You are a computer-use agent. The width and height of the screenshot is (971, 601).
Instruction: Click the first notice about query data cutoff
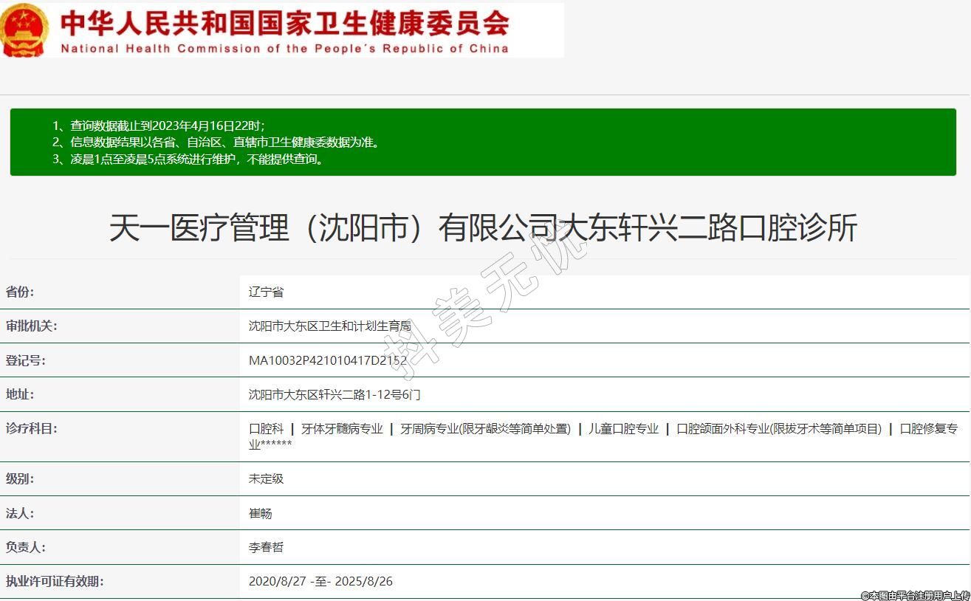tap(158, 126)
